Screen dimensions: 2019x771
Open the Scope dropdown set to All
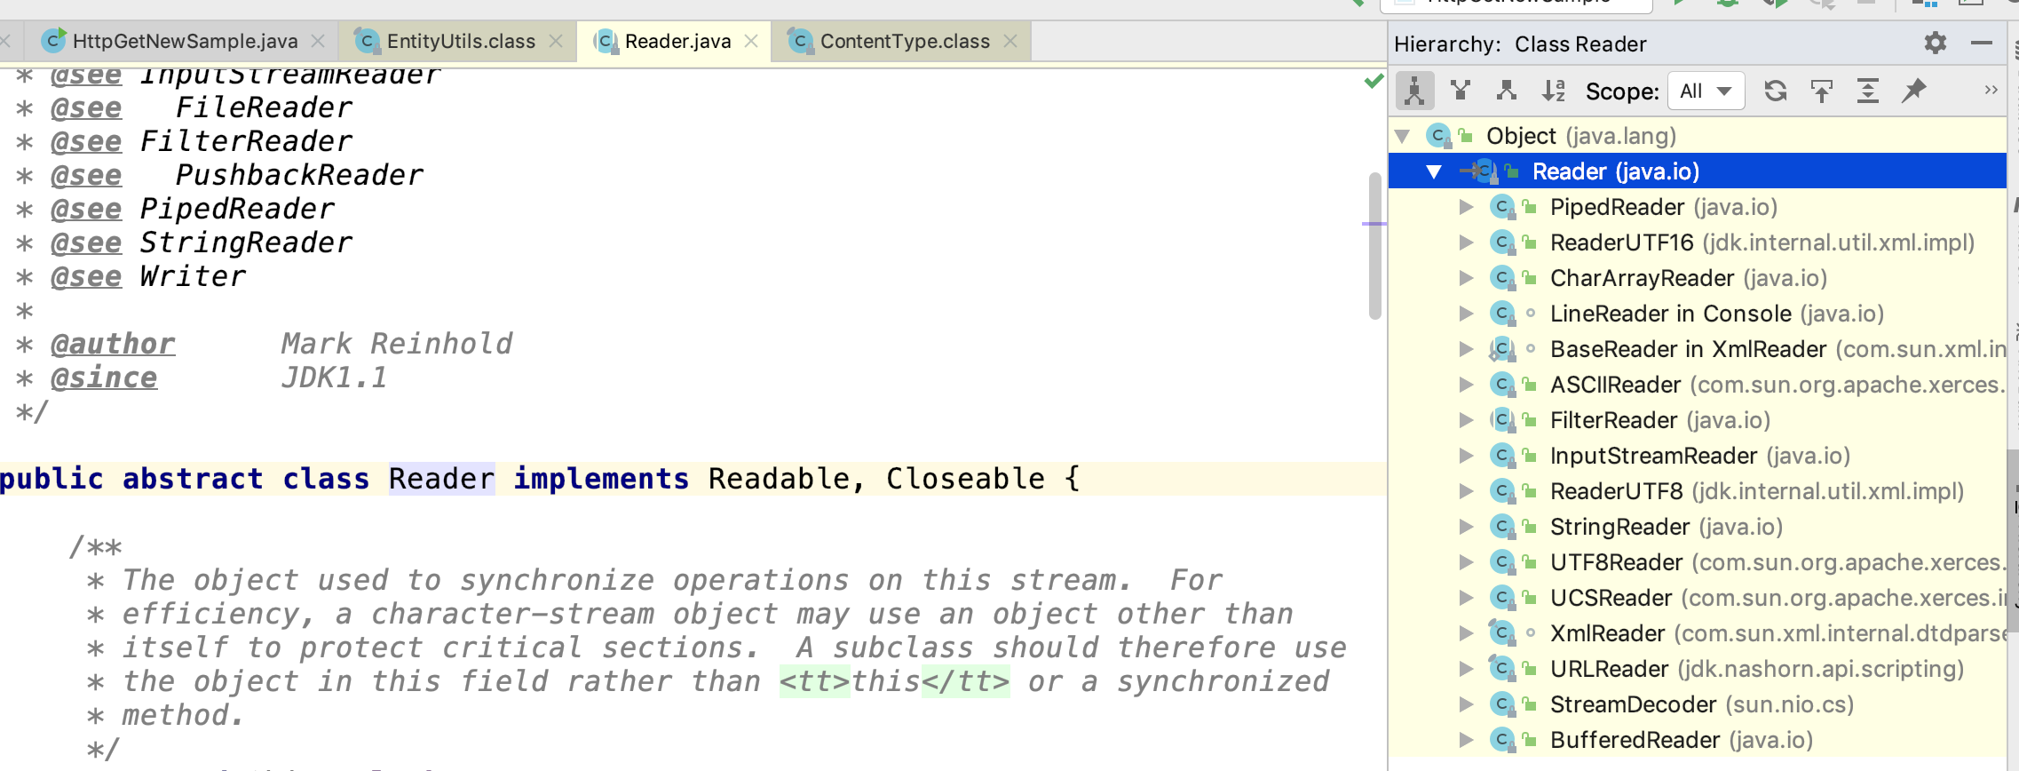point(1706,91)
